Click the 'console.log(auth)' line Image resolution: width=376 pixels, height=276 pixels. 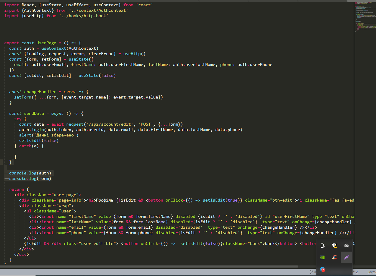point(30,173)
